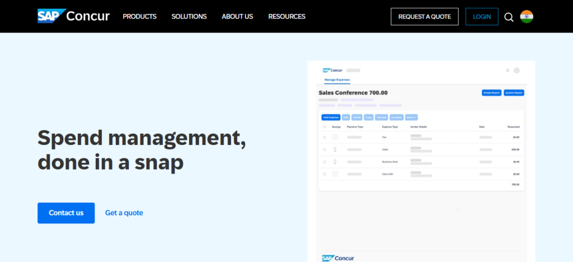Click the Taxi expense type cell
Viewport: 573px width, 262px height.
click(384, 137)
